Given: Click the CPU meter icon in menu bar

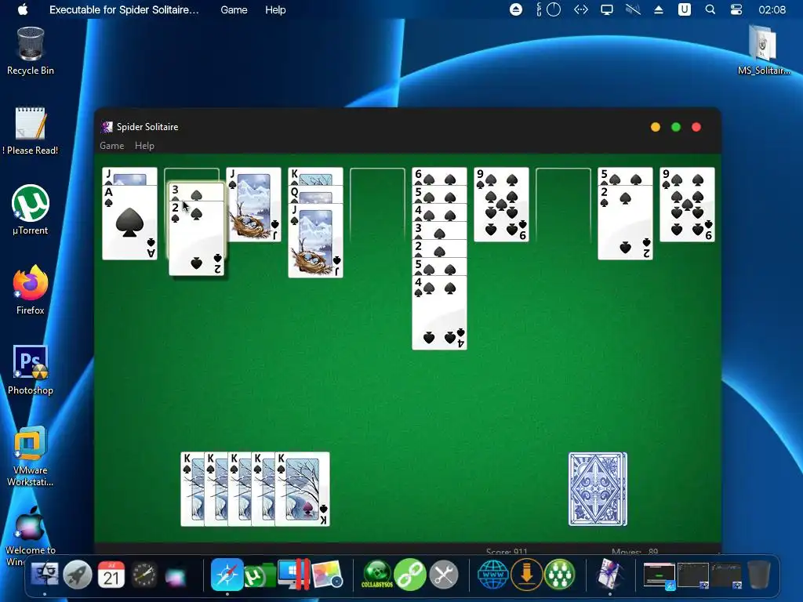Looking at the screenshot, I should [549, 9].
